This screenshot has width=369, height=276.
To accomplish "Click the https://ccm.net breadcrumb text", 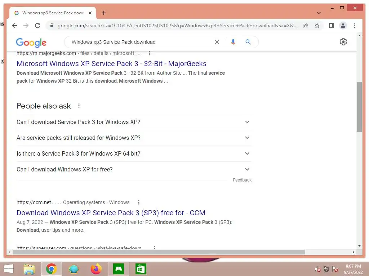I will [34, 202].
